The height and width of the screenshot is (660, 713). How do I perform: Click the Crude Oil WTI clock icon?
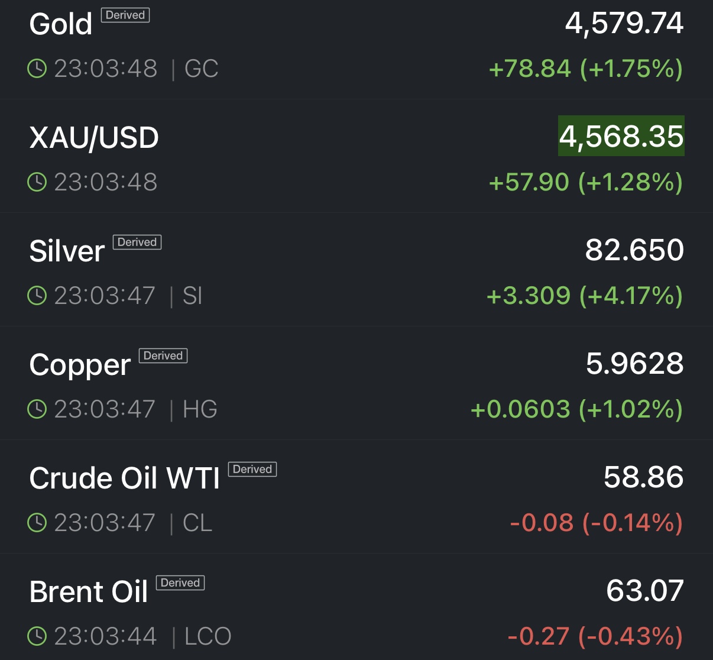point(37,523)
